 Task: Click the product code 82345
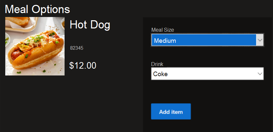pyautogui.click(x=77, y=48)
